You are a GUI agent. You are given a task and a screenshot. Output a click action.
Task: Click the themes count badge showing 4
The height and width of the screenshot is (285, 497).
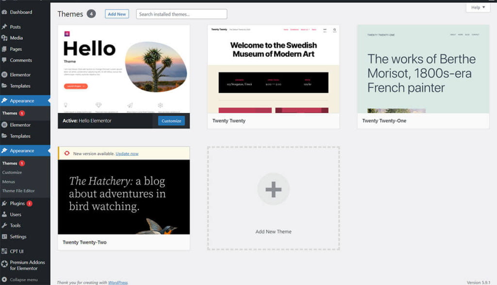[x=91, y=14]
